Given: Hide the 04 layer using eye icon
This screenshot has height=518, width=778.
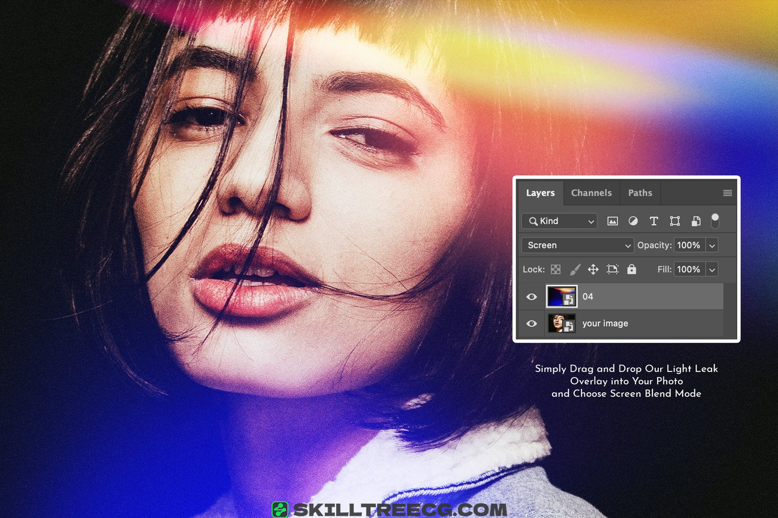Looking at the screenshot, I should coord(532,297).
